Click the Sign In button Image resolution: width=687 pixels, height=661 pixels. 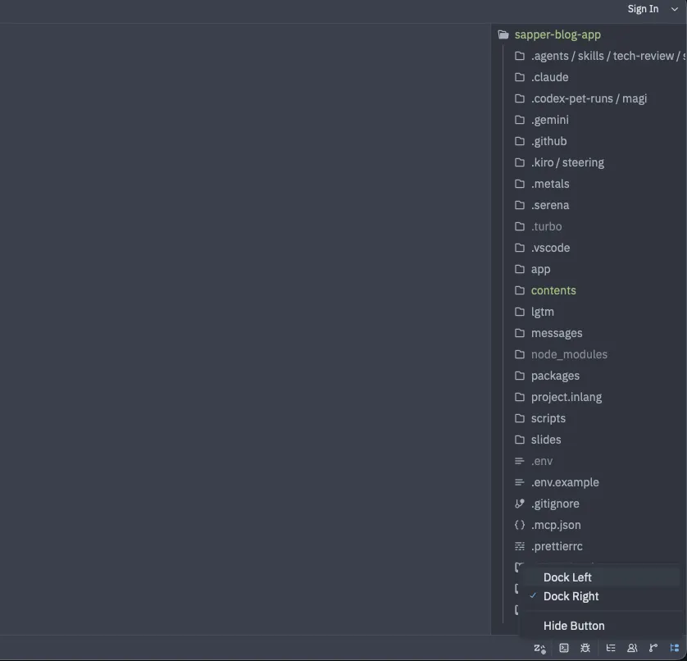pyautogui.click(x=643, y=9)
